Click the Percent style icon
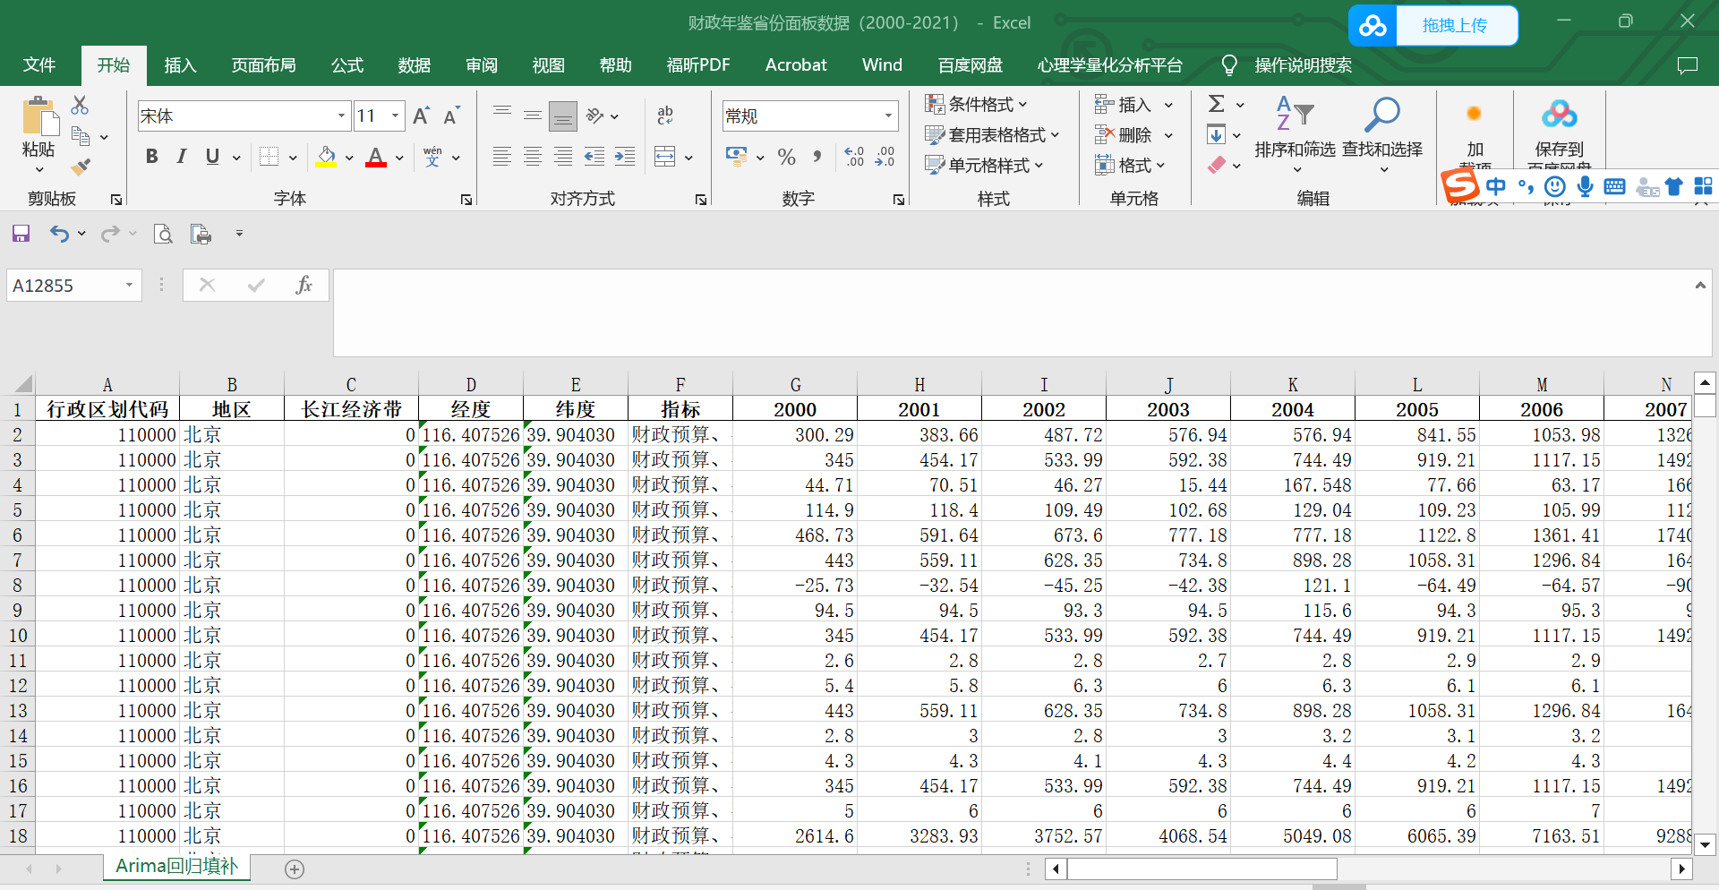This screenshot has height=890, width=1719. [786, 157]
